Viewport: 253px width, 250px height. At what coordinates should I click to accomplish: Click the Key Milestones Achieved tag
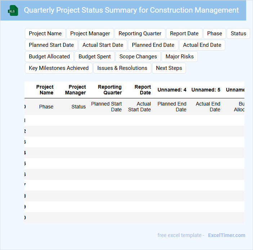coord(59,68)
